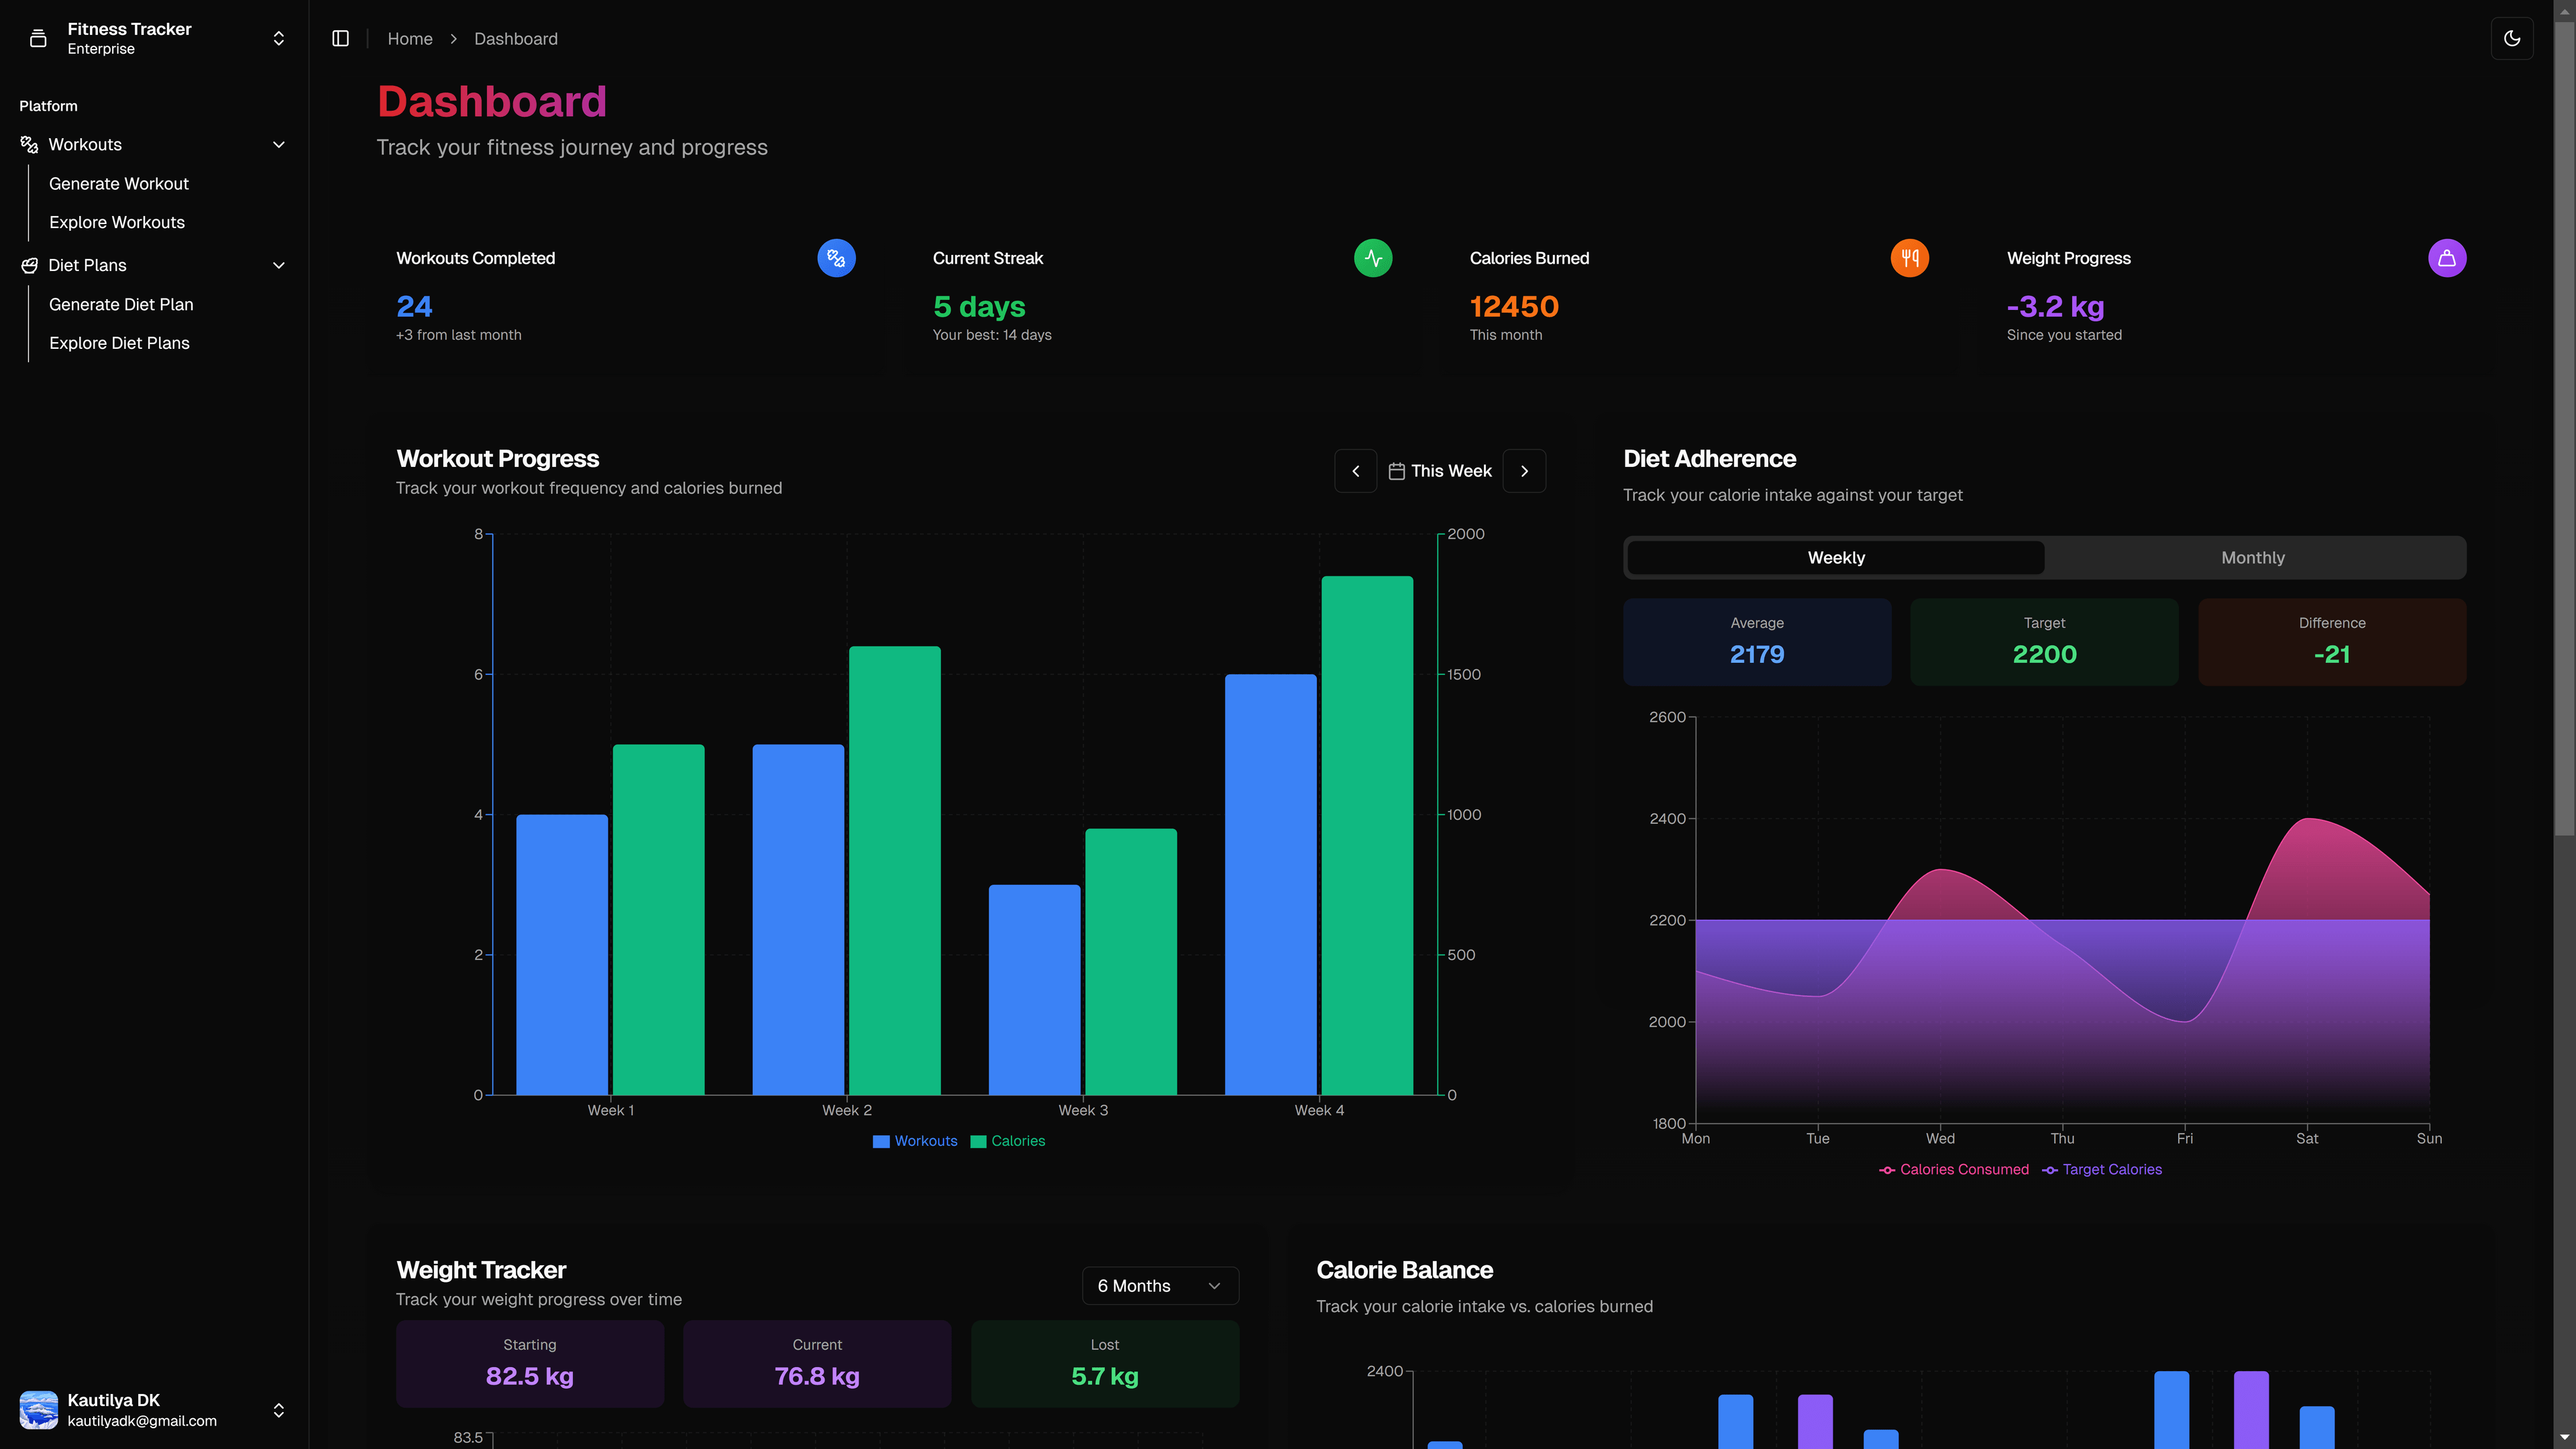Click the orange utensils icon on Calories Burned card
Viewport: 2576px width, 1449px height.
tap(1910, 258)
